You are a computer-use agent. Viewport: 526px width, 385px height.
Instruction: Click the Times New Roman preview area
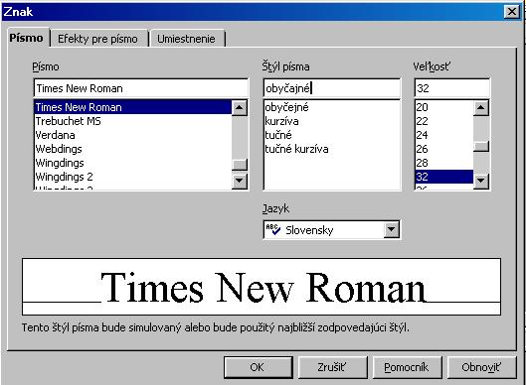pos(262,287)
